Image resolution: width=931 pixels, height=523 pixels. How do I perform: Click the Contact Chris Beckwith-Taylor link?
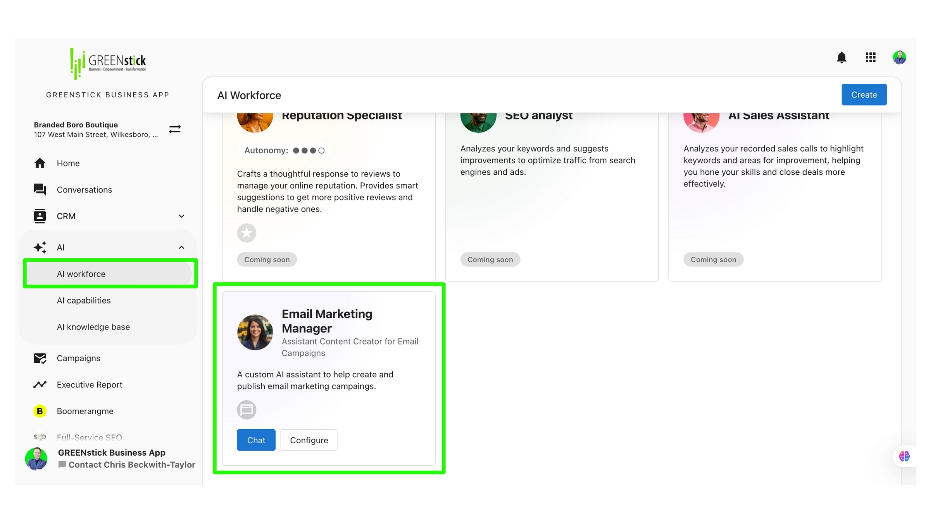coord(131,464)
